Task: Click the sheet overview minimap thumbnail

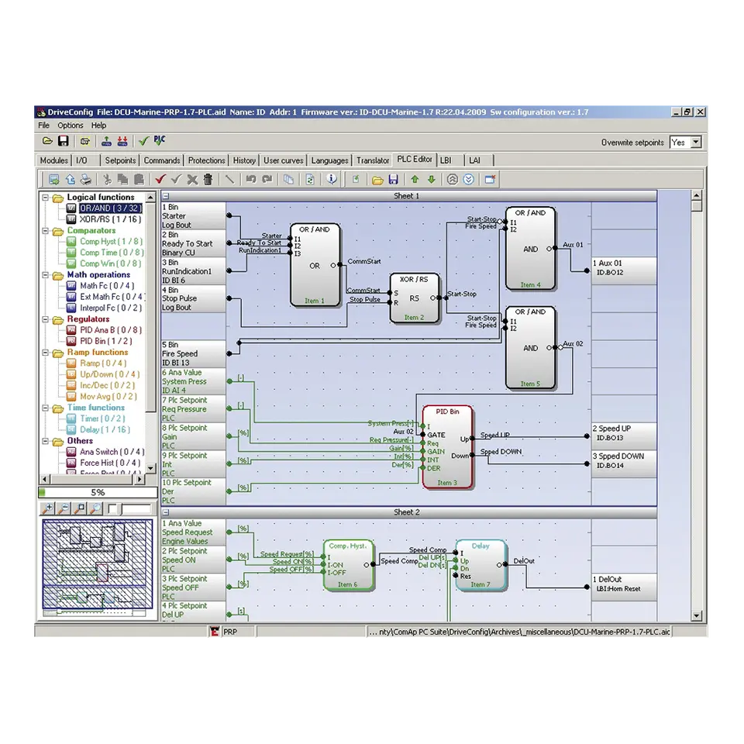Action: click(x=98, y=567)
